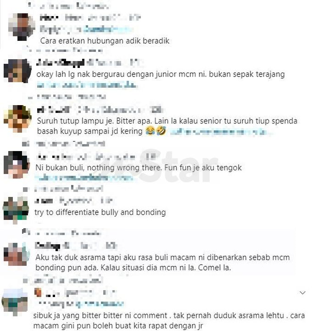Open tweet 'Cara eratkan hubungan adik beradik'
Viewport: 312px width, 331px height.
pos(105,41)
